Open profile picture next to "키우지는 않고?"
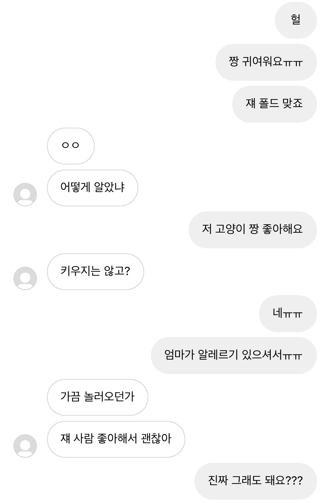Screen dimensions: 327x503 point(25,278)
